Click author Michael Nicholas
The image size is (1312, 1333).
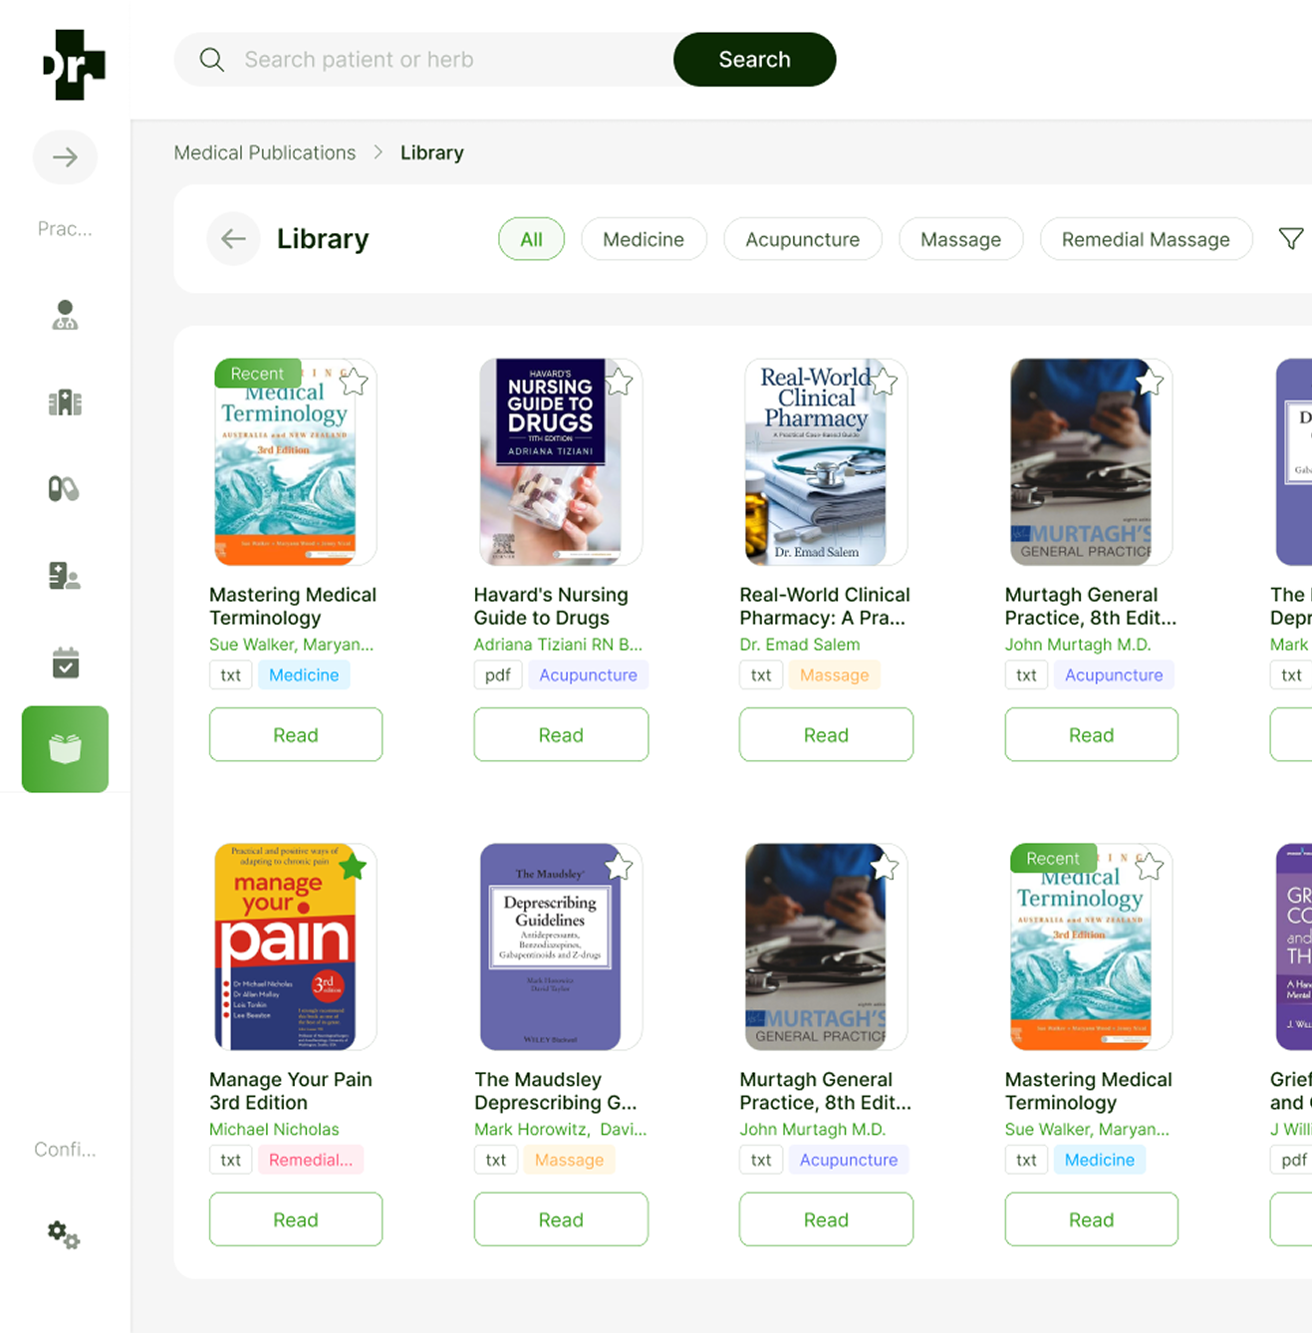point(274,1129)
